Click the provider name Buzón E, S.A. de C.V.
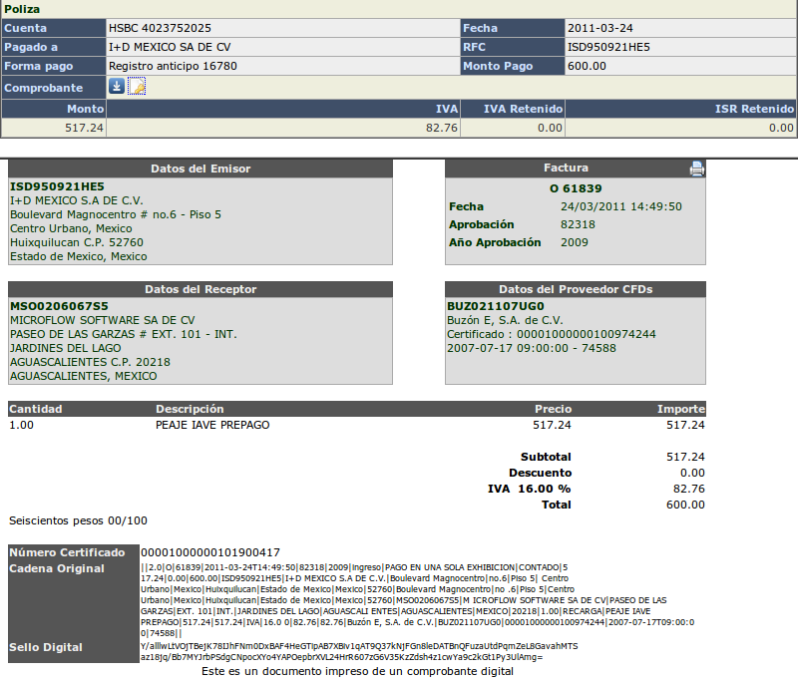This screenshot has height=683, width=798. [x=505, y=320]
